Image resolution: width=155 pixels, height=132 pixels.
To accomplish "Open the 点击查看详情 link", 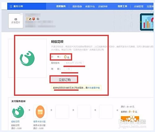I will (x=94, y=88).
